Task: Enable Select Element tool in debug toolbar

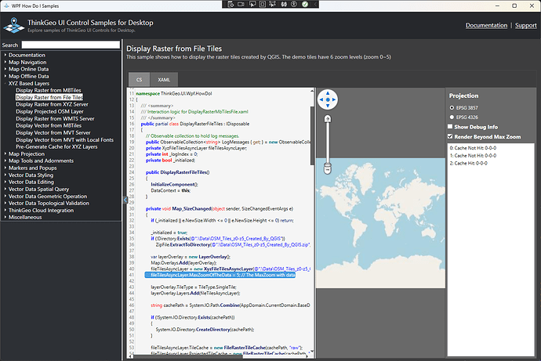Action: (x=252, y=4)
